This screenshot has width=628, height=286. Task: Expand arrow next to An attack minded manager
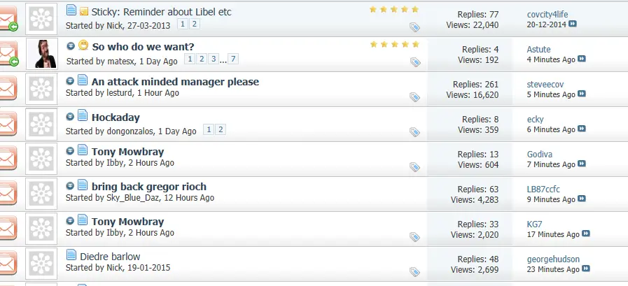(70, 81)
